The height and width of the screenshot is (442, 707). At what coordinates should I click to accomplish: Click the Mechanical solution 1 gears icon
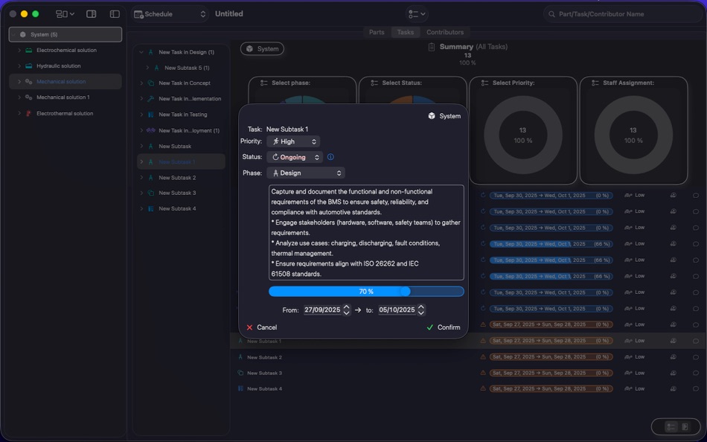tap(29, 97)
